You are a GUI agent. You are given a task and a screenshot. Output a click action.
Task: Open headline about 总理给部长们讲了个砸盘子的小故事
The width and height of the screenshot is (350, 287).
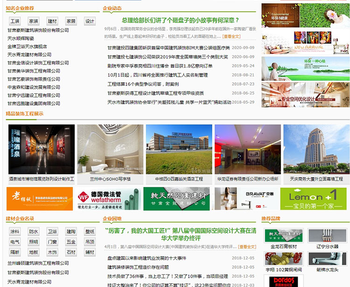click(x=180, y=20)
